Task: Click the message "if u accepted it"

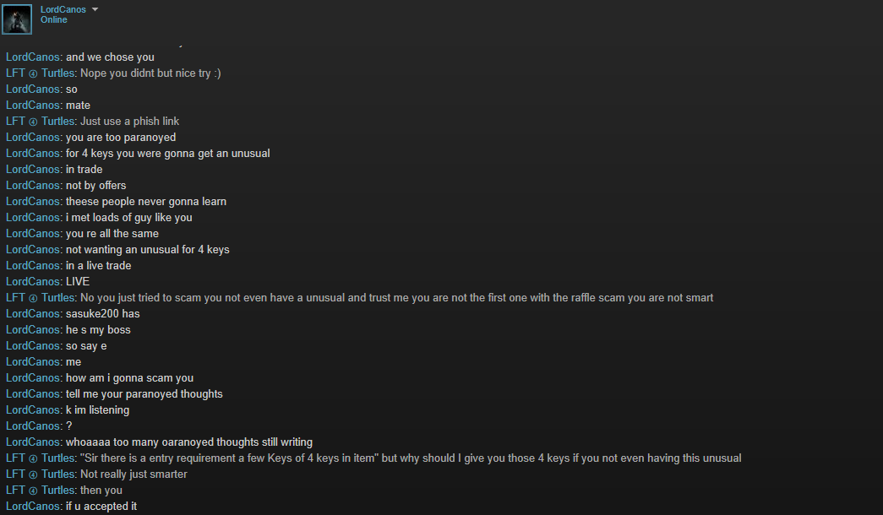Action: pos(101,507)
